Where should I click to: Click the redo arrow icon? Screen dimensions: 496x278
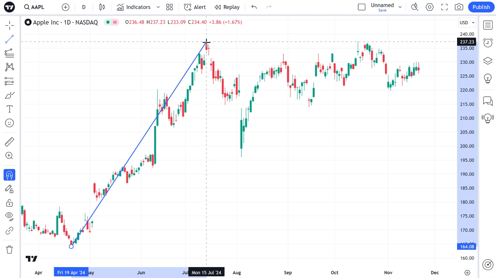click(269, 7)
